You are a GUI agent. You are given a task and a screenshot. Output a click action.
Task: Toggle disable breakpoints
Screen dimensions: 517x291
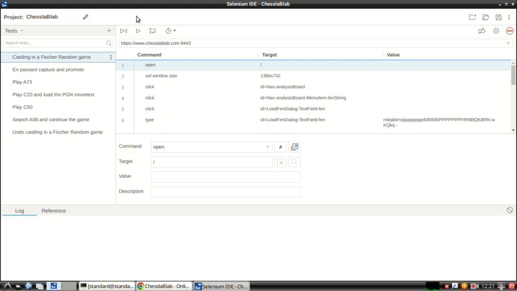pos(481,30)
